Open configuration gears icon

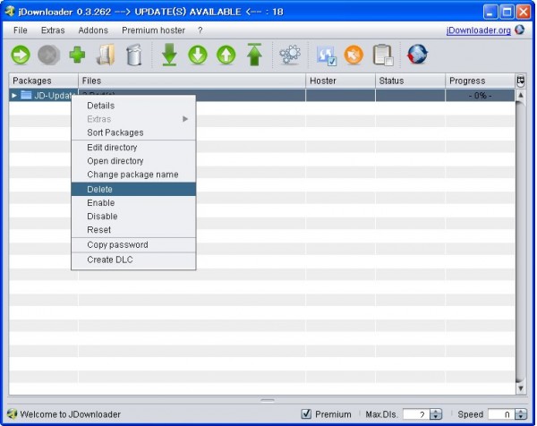coord(290,55)
